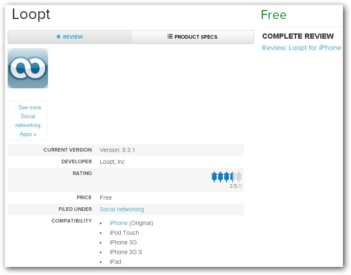Image resolution: width=351 pixels, height=275 pixels.
Task: Click the Version: 5.3.1 value
Action: pos(117,150)
